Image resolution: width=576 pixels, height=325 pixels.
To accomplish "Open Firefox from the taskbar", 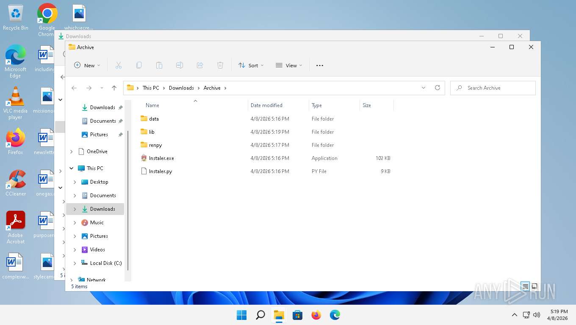I will (x=316, y=315).
